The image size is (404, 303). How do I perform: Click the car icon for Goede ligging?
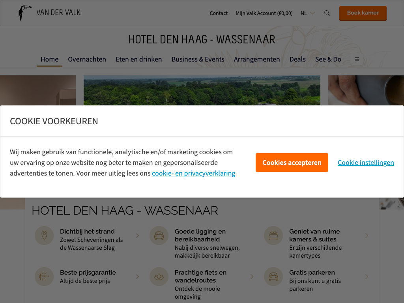click(159, 236)
